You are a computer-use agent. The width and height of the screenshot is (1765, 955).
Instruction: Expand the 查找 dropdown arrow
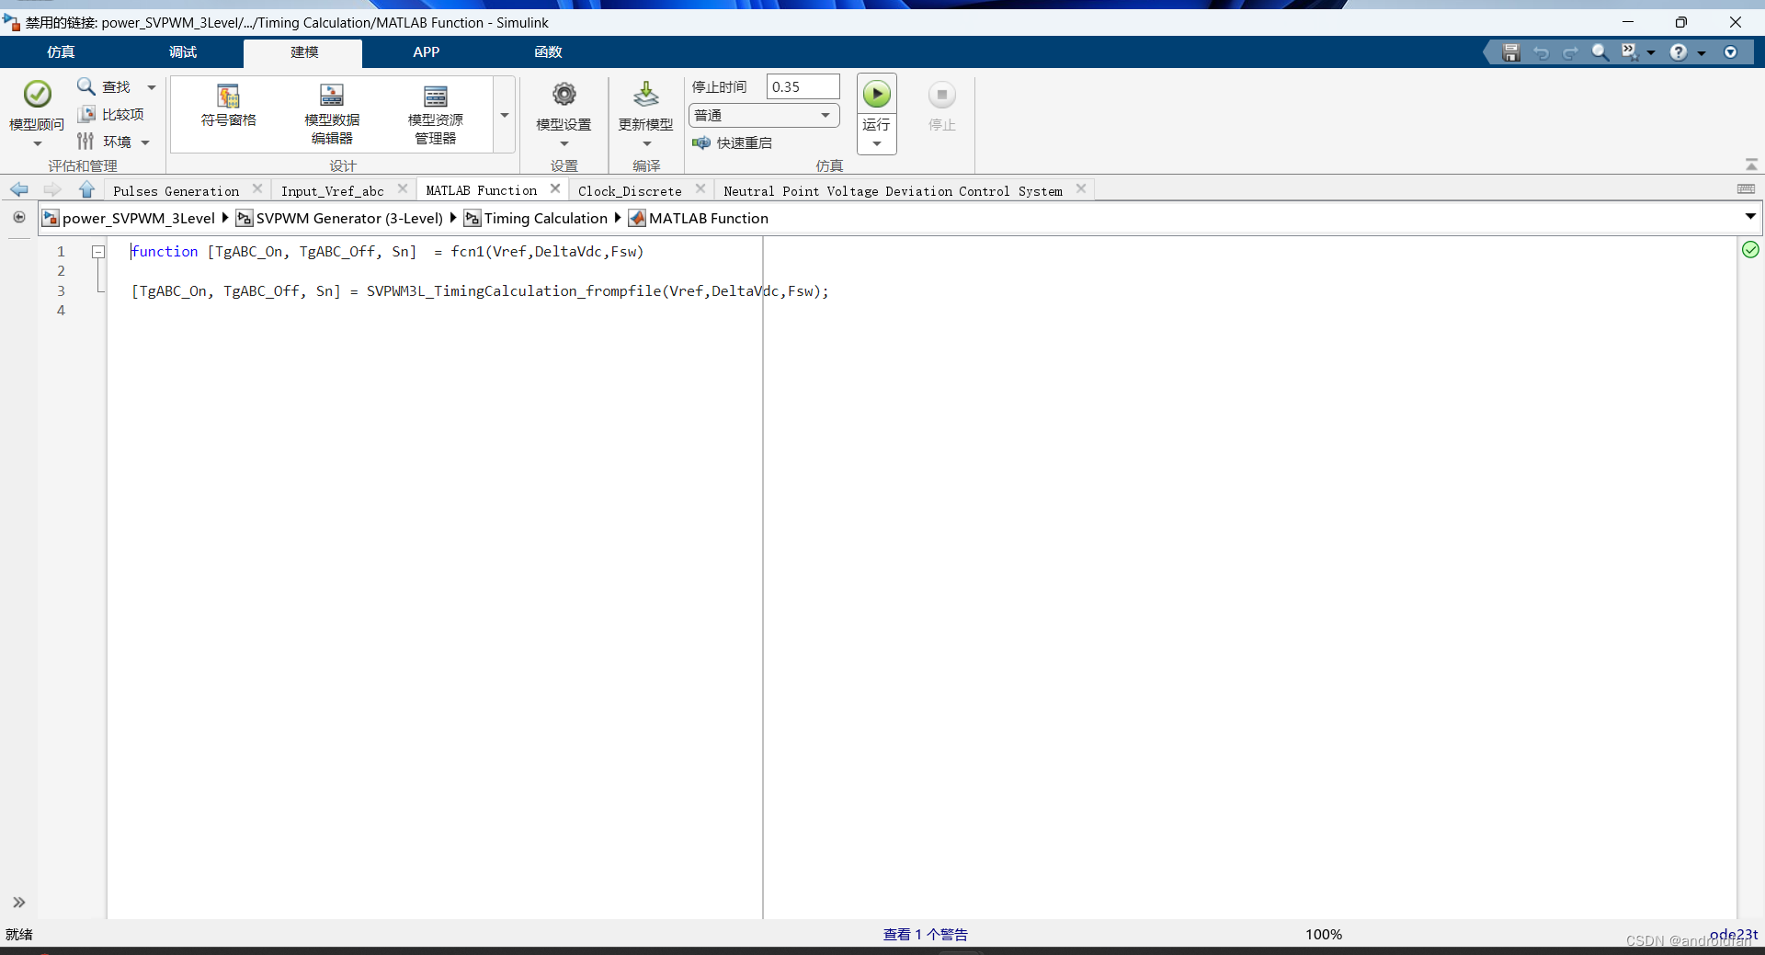click(x=152, y=87)
